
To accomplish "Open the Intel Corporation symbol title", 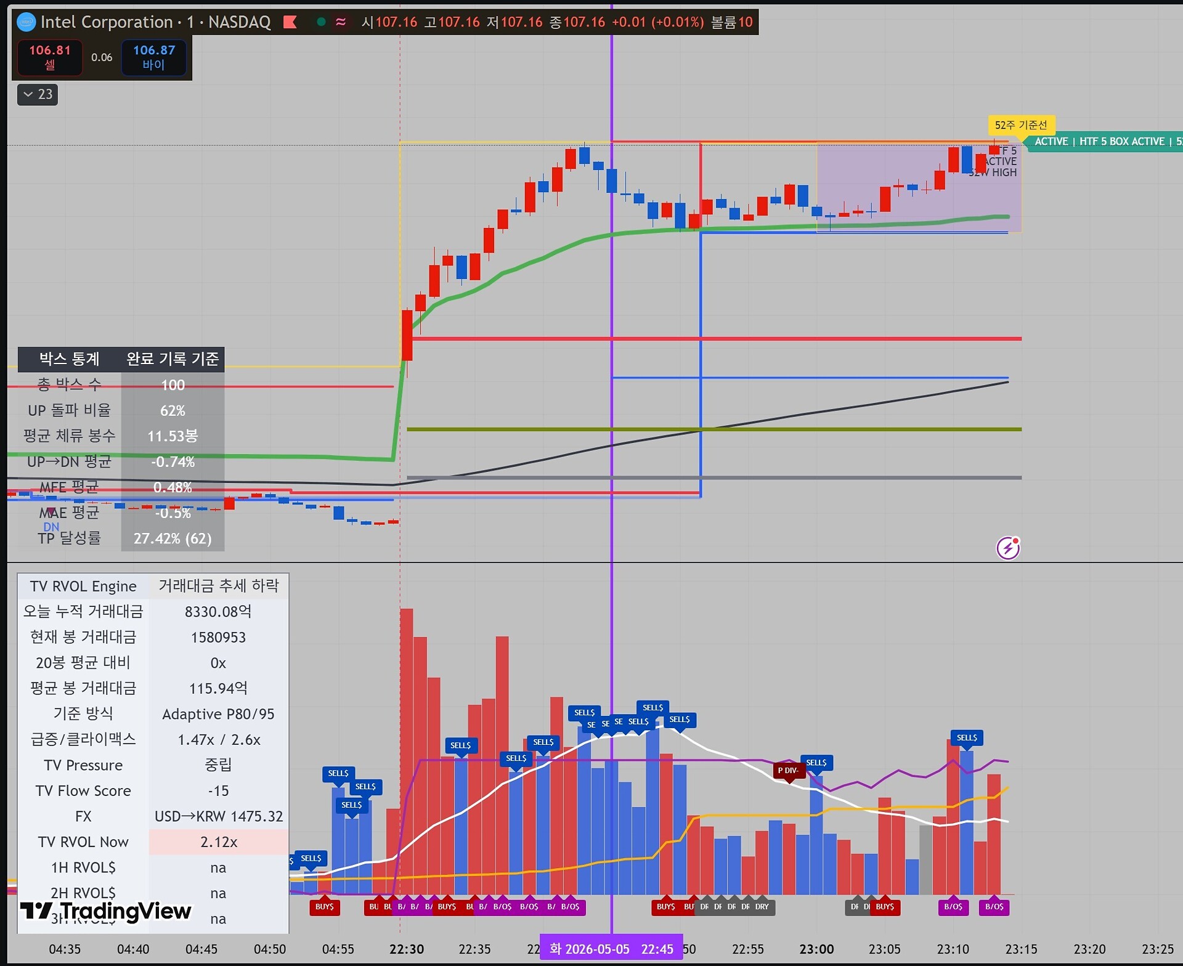I will (x=107, y=22).
